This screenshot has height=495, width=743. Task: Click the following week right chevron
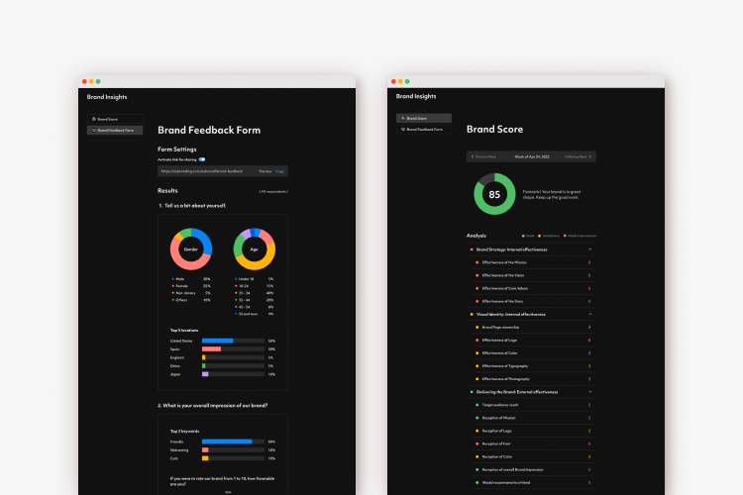tap(590, 156)
